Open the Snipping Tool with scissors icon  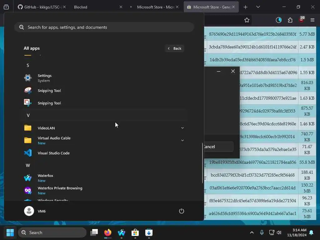104,103
